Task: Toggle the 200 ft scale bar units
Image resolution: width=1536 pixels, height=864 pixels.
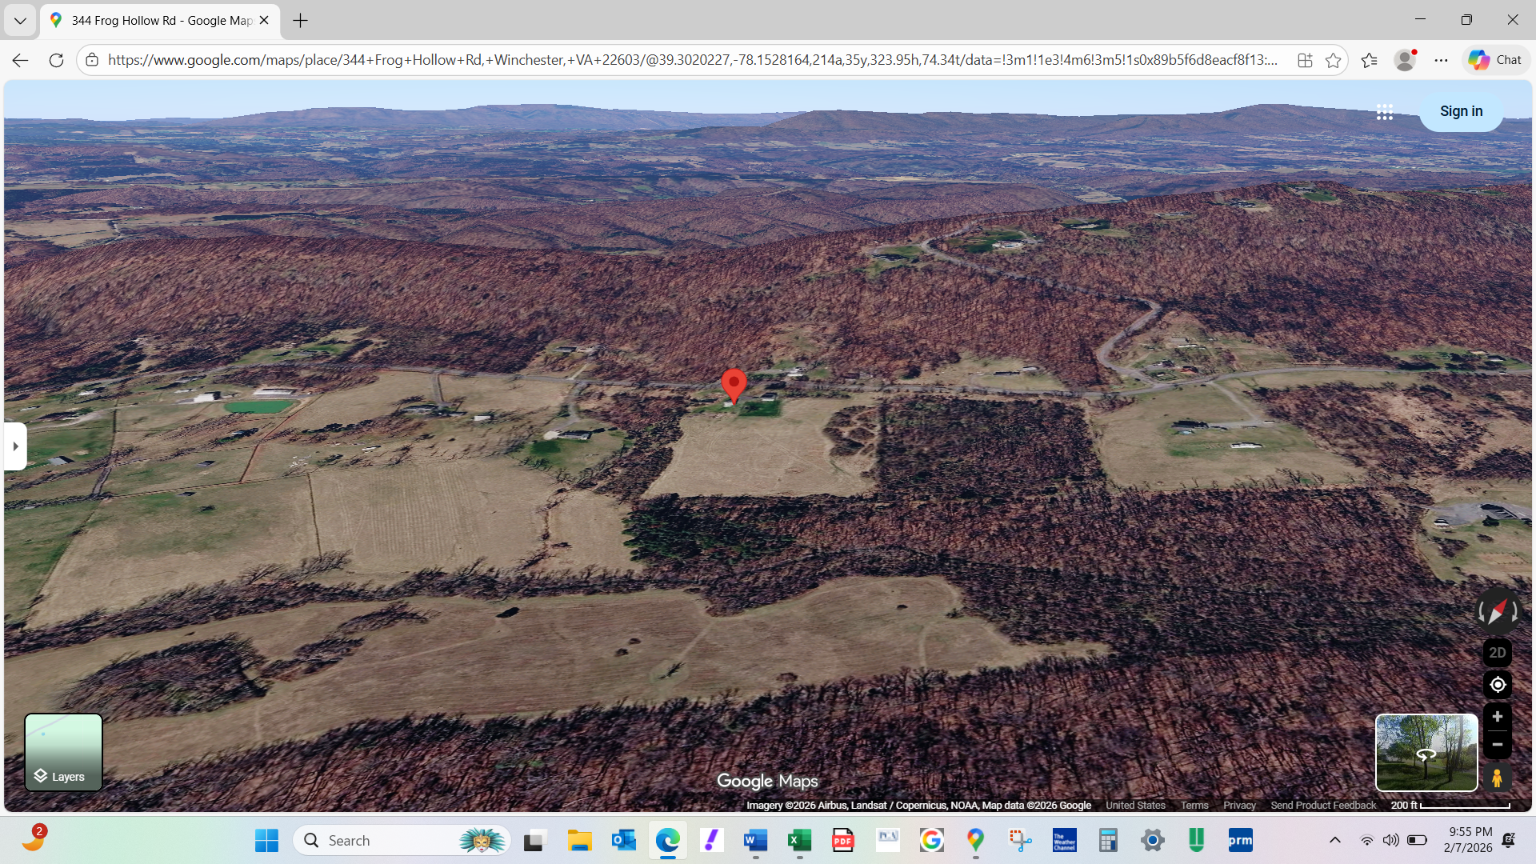Action: tap(1450, 806)
